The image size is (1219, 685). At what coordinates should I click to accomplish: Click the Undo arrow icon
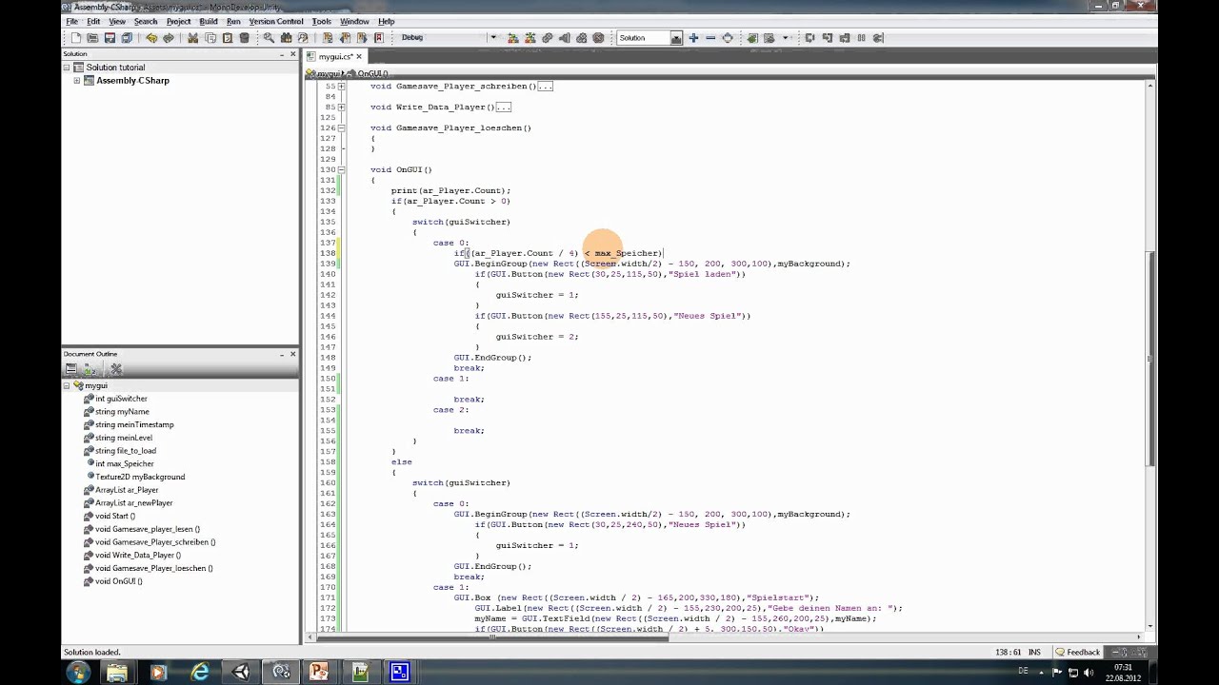pyautogui.click(x=151, y=38)
